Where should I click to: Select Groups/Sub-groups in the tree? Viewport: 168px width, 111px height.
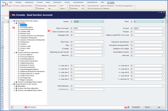[27, 29]
